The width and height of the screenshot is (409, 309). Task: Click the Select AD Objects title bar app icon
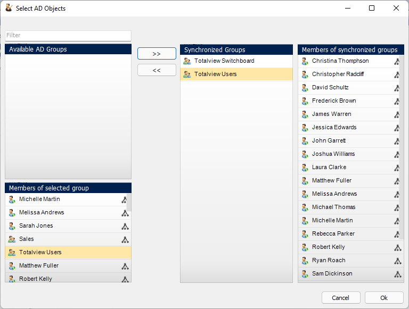(x=9, y=8)
